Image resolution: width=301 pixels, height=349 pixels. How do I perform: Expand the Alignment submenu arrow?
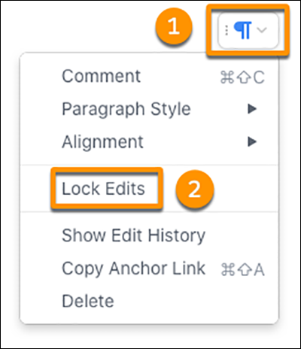[252, 141]
